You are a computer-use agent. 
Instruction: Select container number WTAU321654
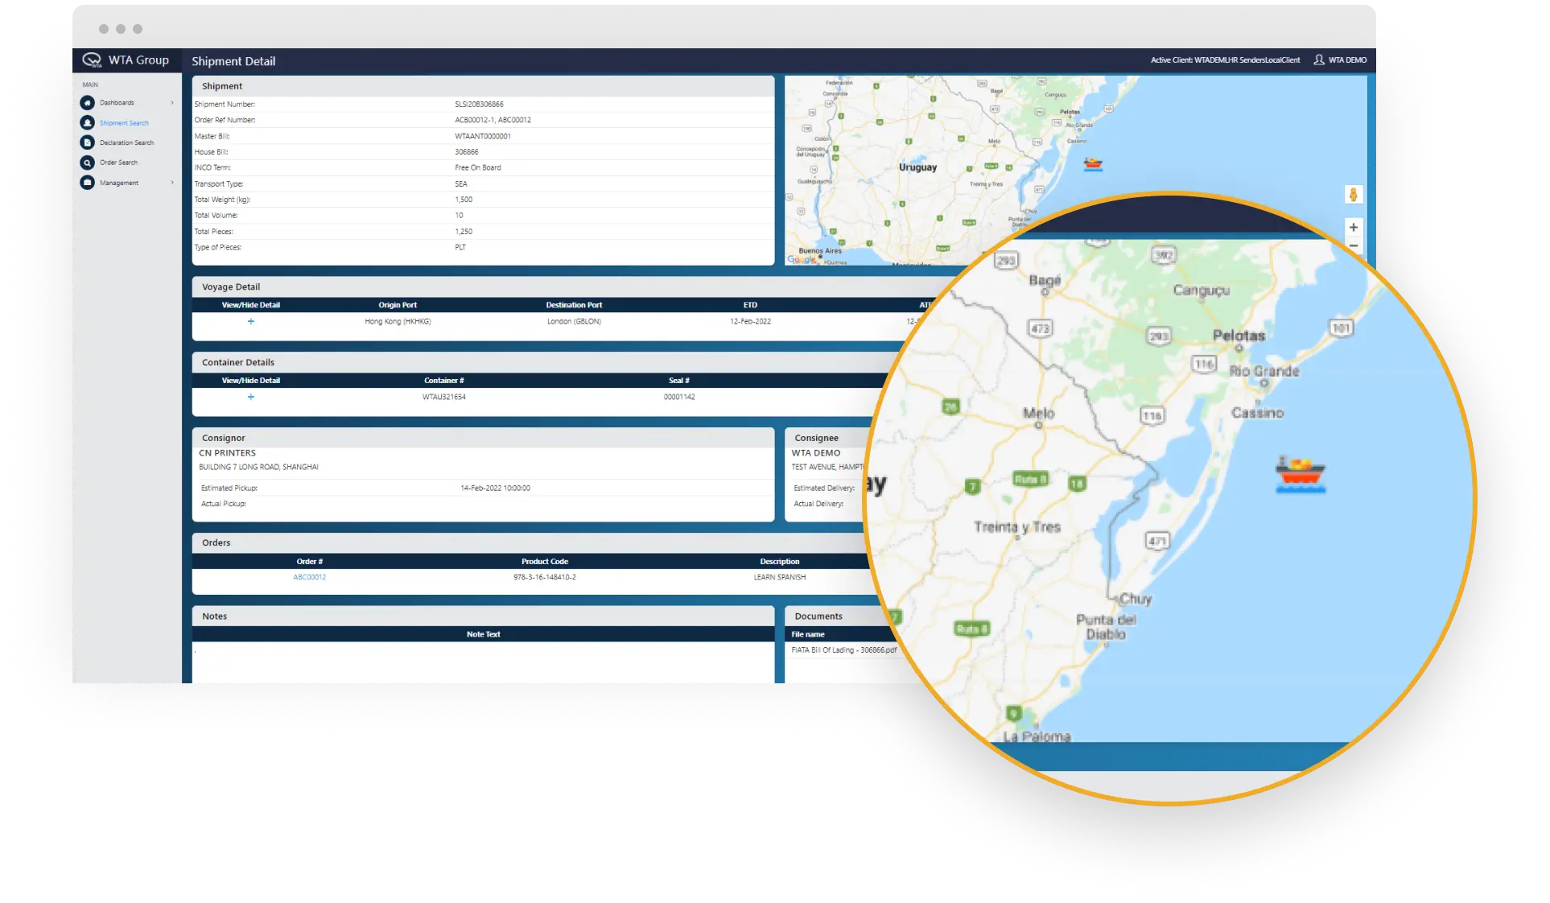click(444, 397)
